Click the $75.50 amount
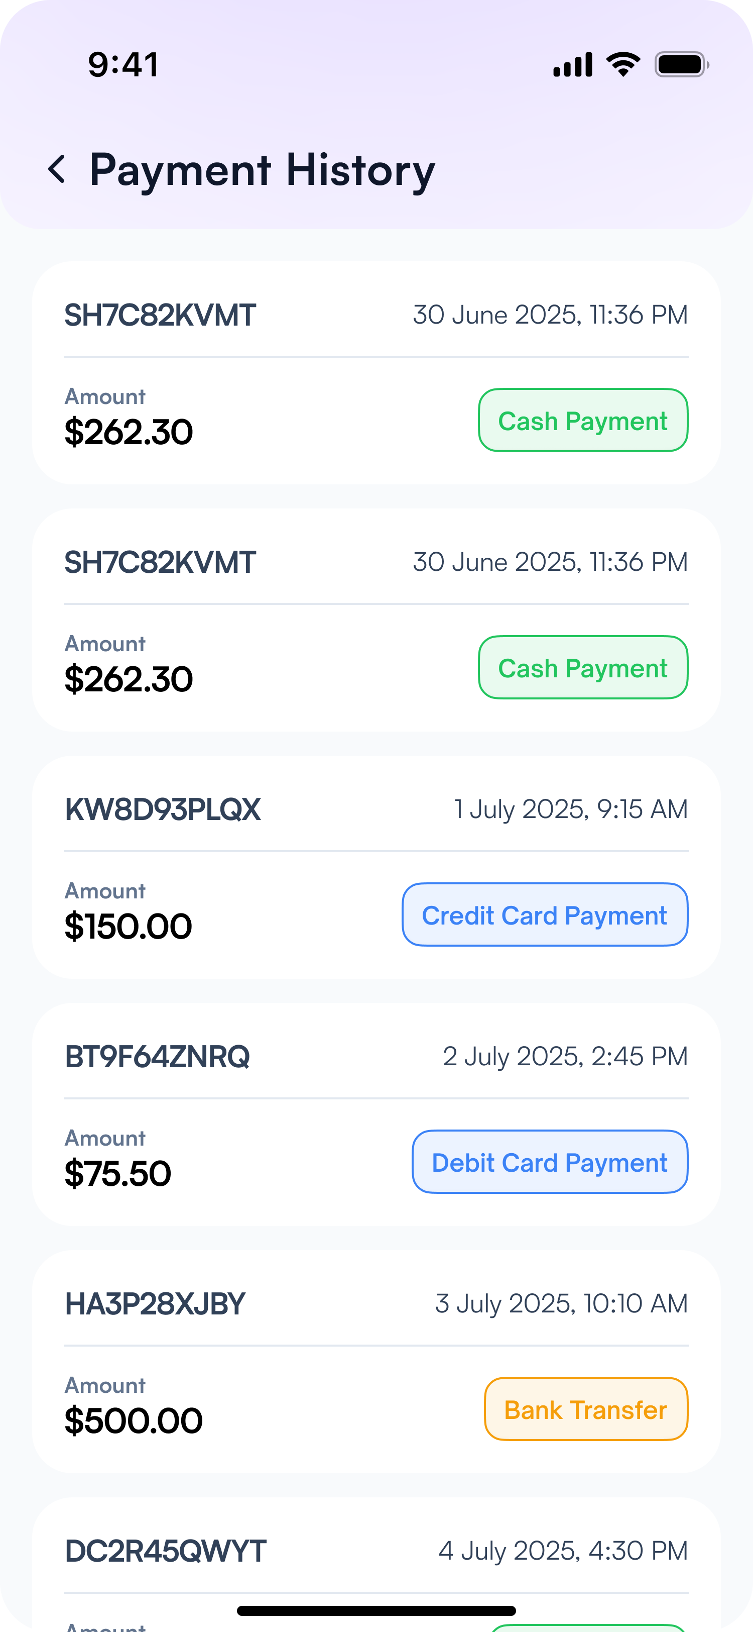 point(117,1173)
